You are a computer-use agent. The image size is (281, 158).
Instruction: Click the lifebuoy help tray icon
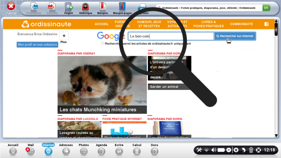tap(259, 150)
